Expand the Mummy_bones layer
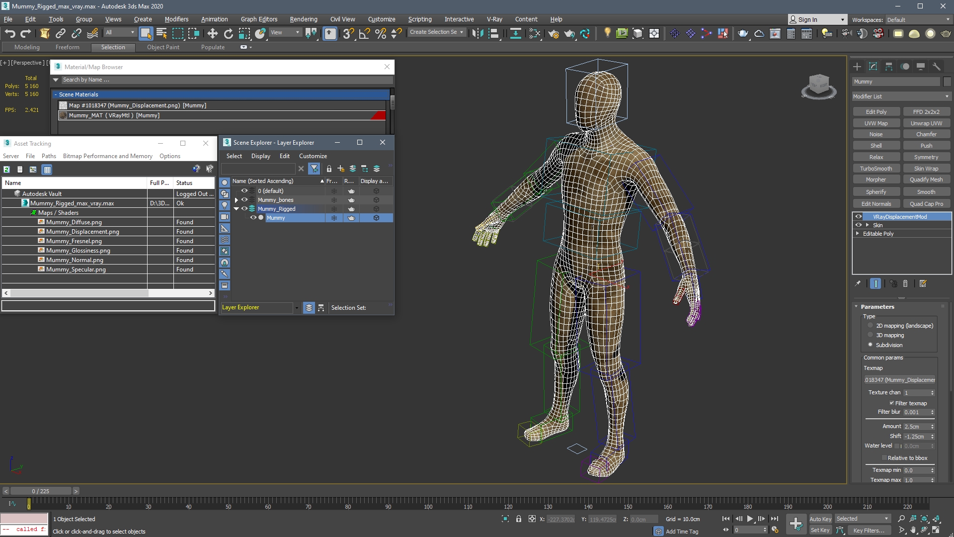Image resolution: width=954 pixels, height=537 pixels. [237, 200]
